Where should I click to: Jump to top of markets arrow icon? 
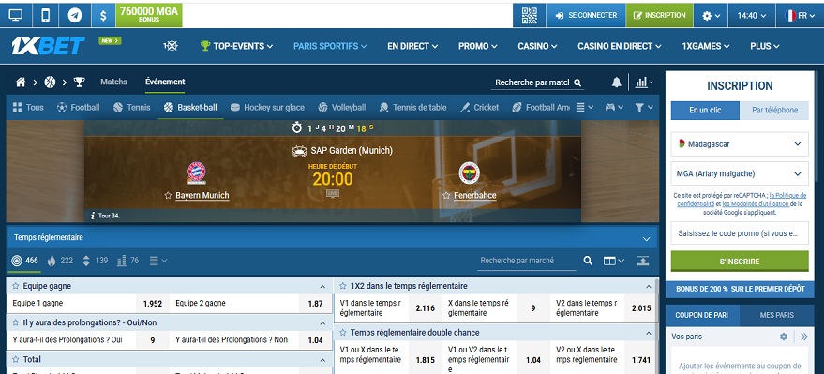click(x=643, y=261)
